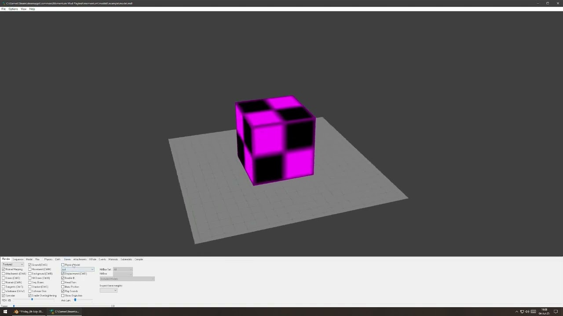Enable the Show Origin Axis checkbox
This screenshot has height=316, width=563.
[63, 296]
